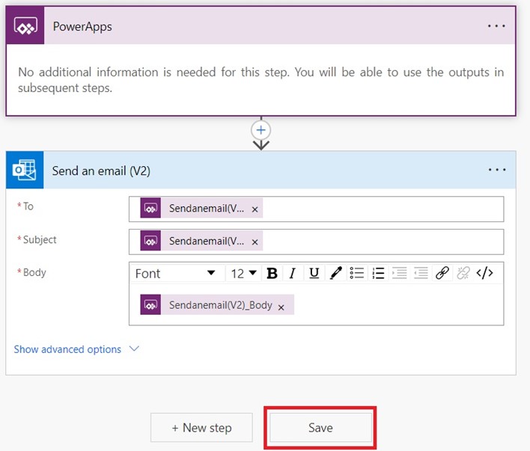Toggle italic formatting in Body editor
The height and width of the screenshot is (451, 530).
pyautogui.click(x=293, y=274)
